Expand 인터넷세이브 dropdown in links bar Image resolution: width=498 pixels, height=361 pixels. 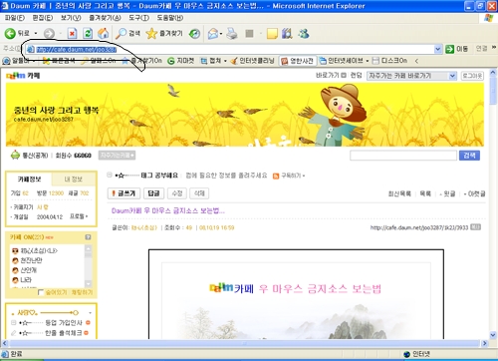[368, 61]
